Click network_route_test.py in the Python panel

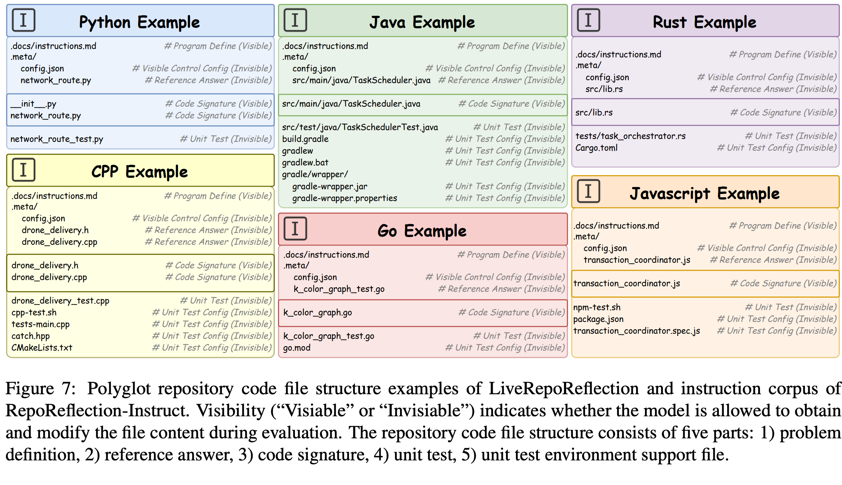57,139
